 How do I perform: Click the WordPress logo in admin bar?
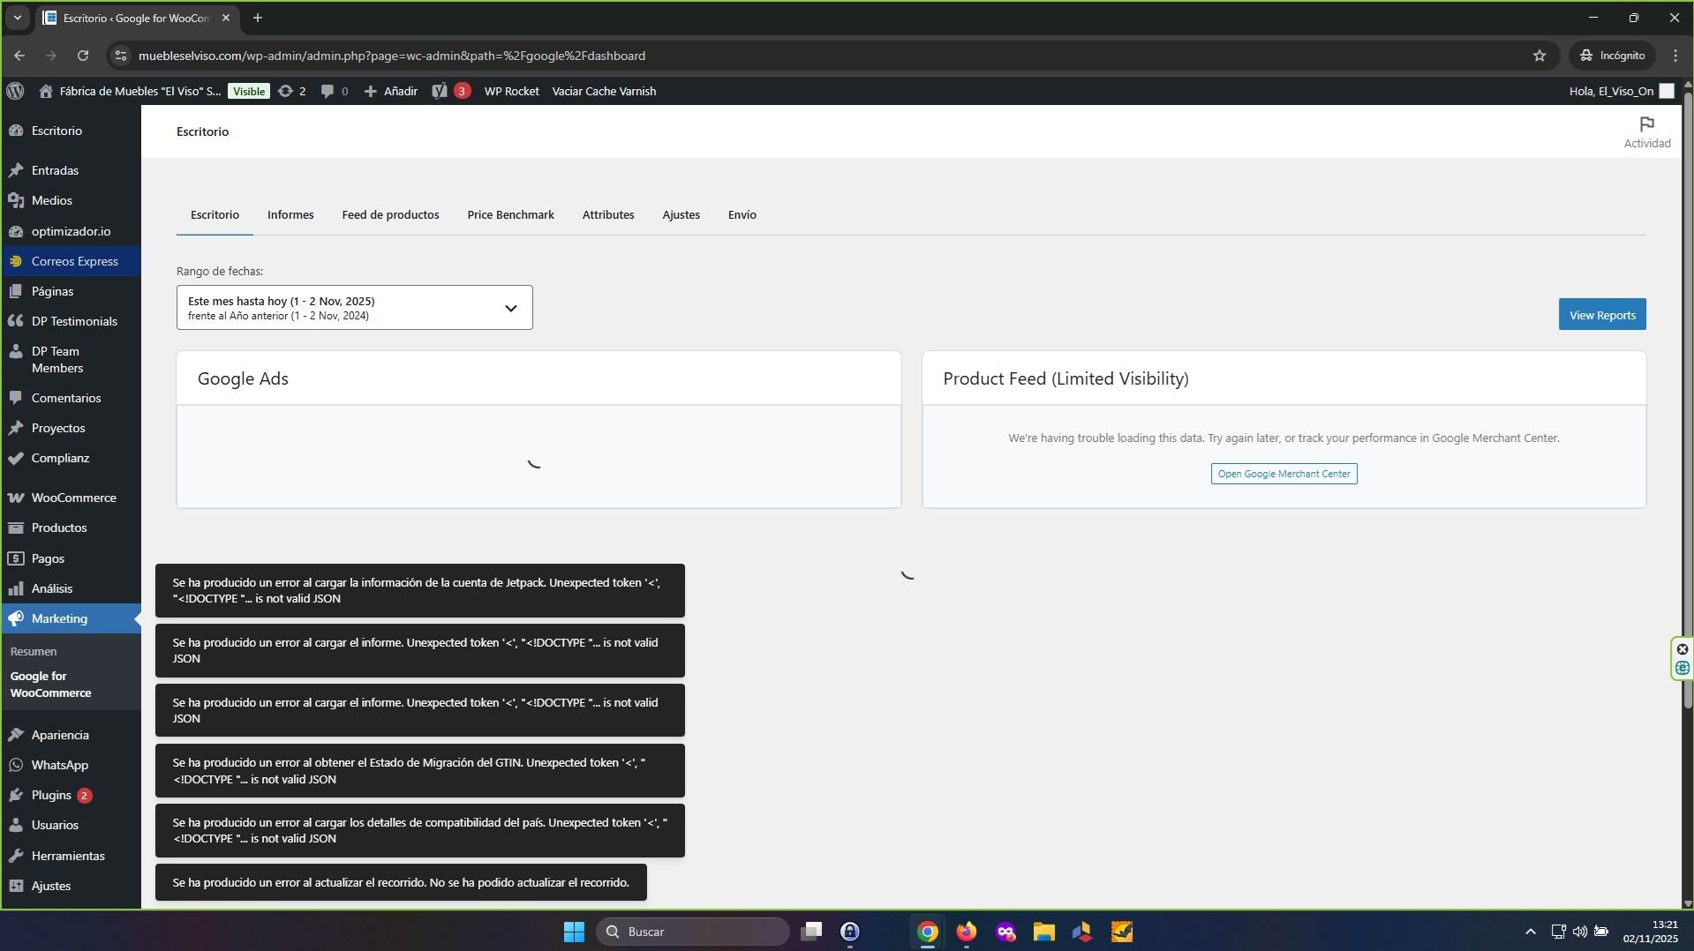[x=15, y=91]
